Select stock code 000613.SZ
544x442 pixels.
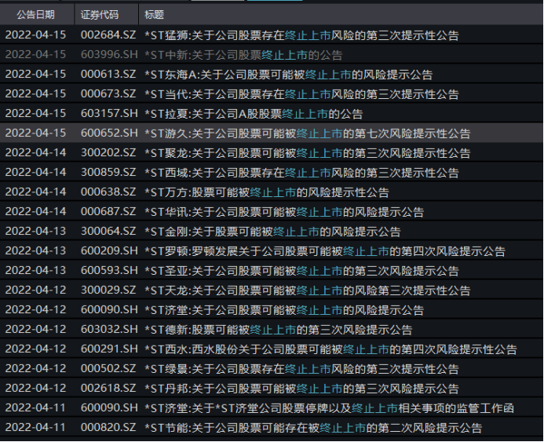click(108, 75)
